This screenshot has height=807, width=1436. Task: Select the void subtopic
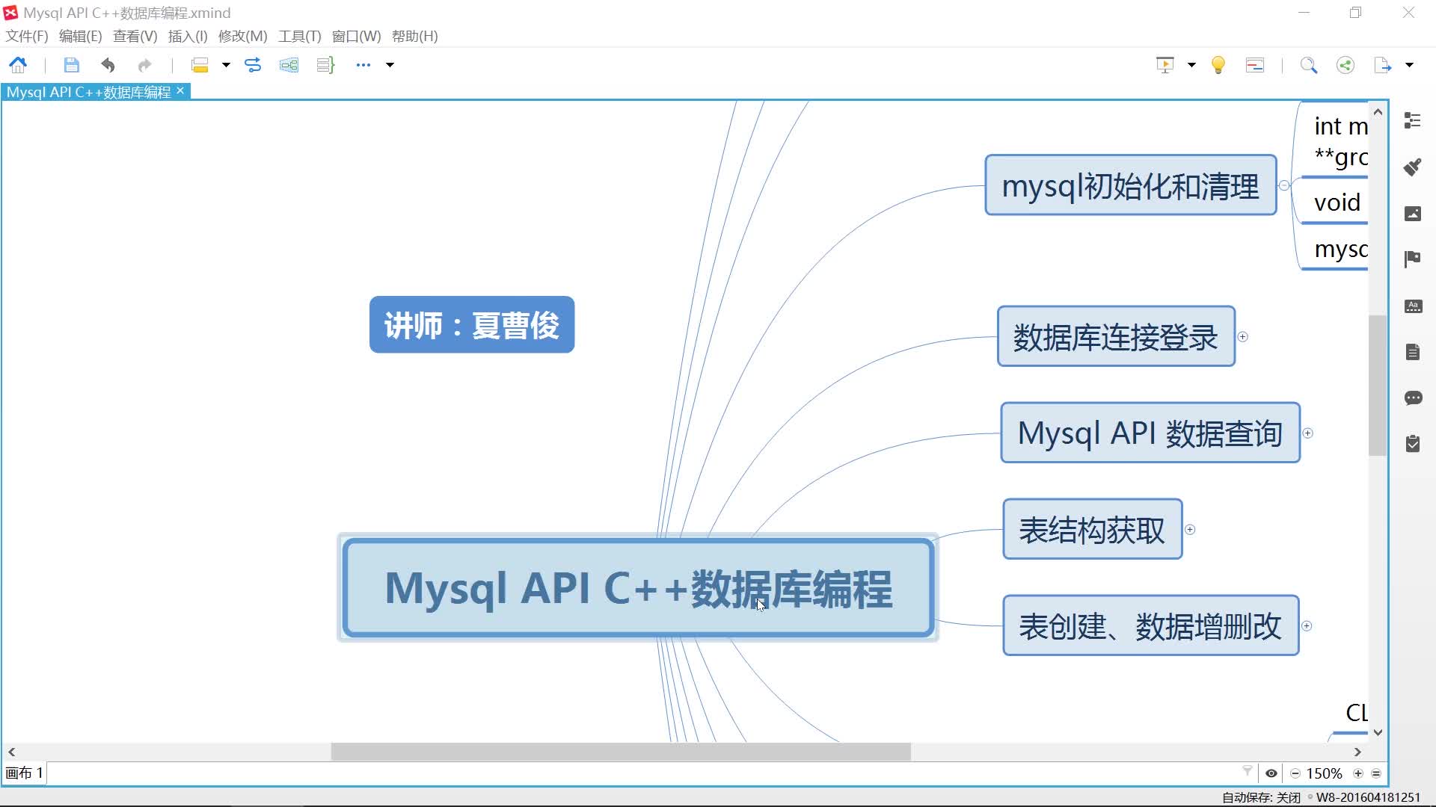click(x=1337, y=202)
